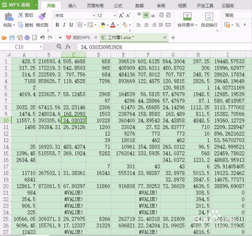Activate the Format Painter (格式刷) brush
The width and height of the screenshot is (252, 236).
[42, 16]
